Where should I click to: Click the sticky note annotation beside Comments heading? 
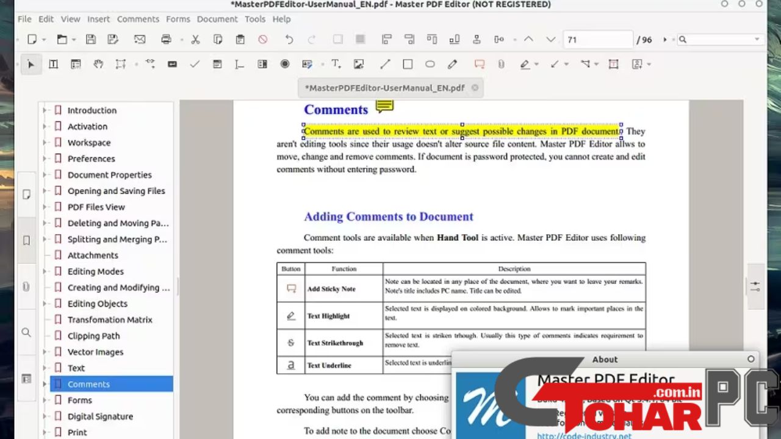coord(384,107)
